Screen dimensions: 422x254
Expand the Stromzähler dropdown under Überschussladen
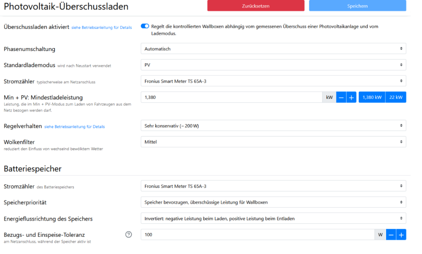[x=273, y=81]
